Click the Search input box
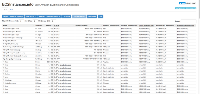 189,21
